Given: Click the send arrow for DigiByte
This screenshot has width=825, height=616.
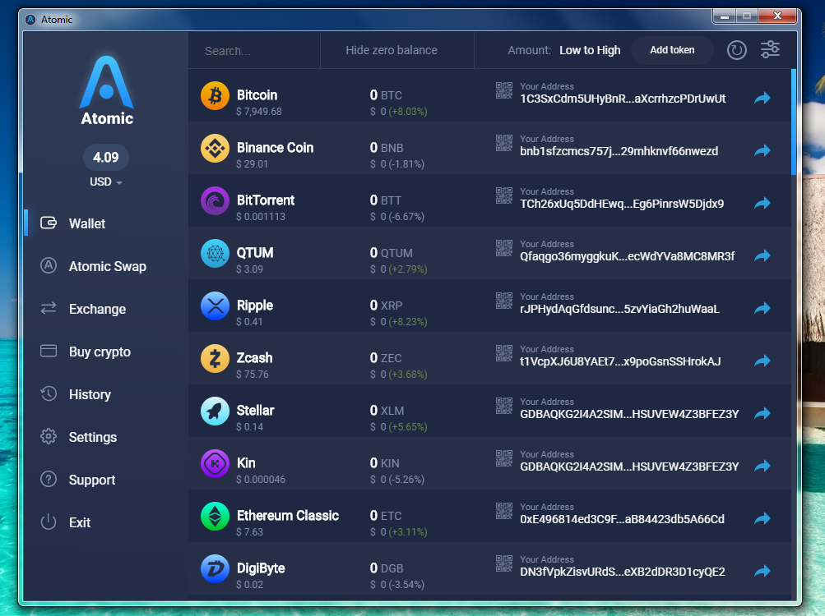Looking at the screenshot, I should [x=762, y=571].
